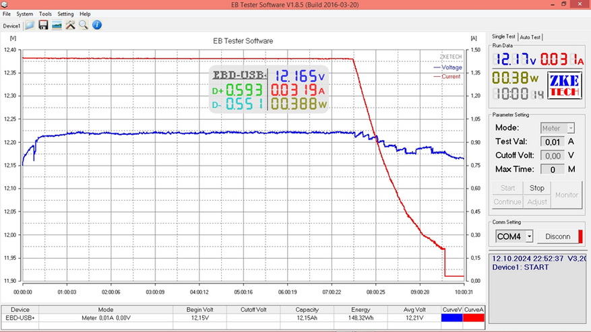Click the landscape picture export icon
The height and width of the screenshot is (332, 591).
point(57,25)
